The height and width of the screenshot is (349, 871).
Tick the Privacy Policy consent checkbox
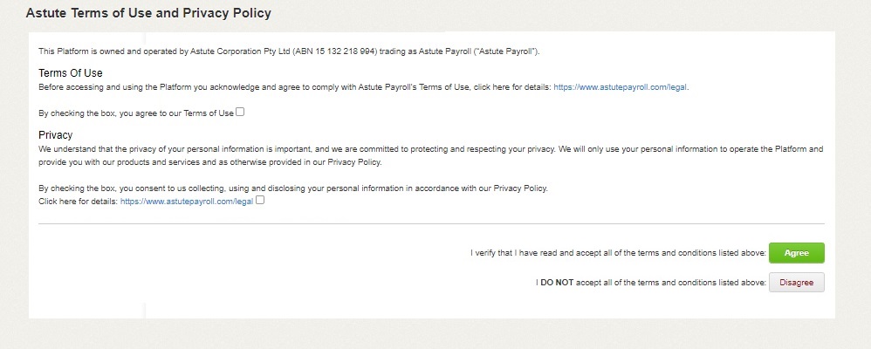[x=260, y=200]
